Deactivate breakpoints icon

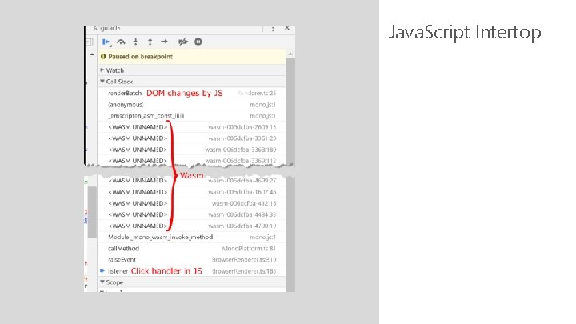(183, 42)
